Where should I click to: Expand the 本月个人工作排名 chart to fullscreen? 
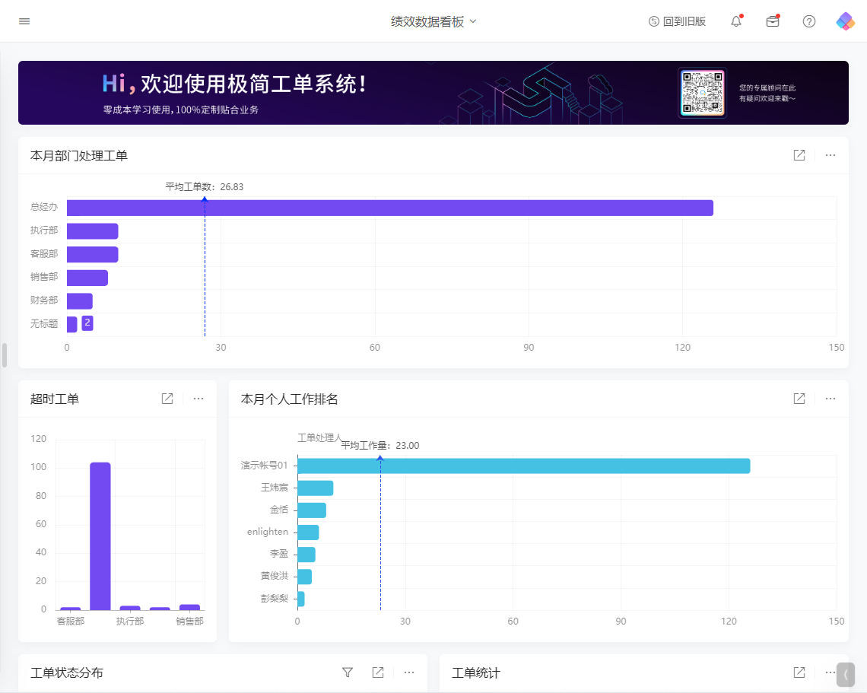tap(799, 398)
